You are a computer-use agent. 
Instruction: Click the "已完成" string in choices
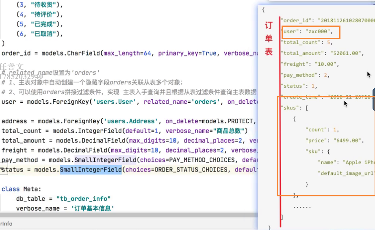tap(43, 24)
